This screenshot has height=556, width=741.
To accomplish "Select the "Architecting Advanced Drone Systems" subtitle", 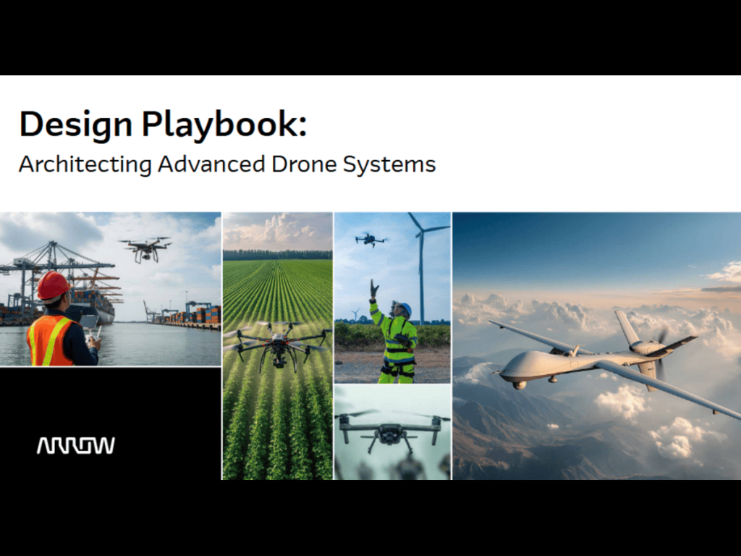I will pyautogui.click(x=227, y=164).
